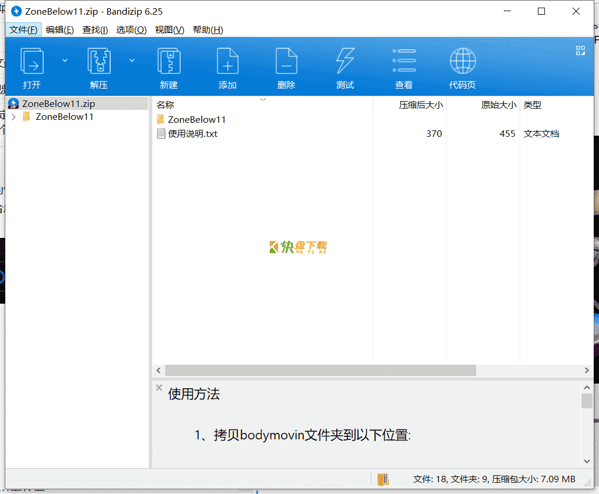Minimize the Bandizip window
The image size is (599, 494).
[x=507, y=11]
